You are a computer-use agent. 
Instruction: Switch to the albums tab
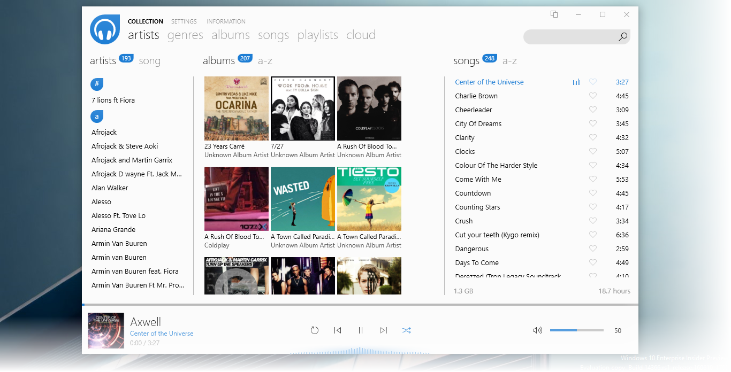click(231, 35)
